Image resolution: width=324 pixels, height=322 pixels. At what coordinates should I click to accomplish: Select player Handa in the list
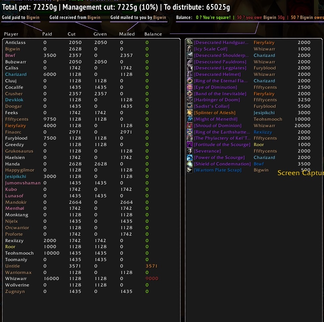coord(13,164)
